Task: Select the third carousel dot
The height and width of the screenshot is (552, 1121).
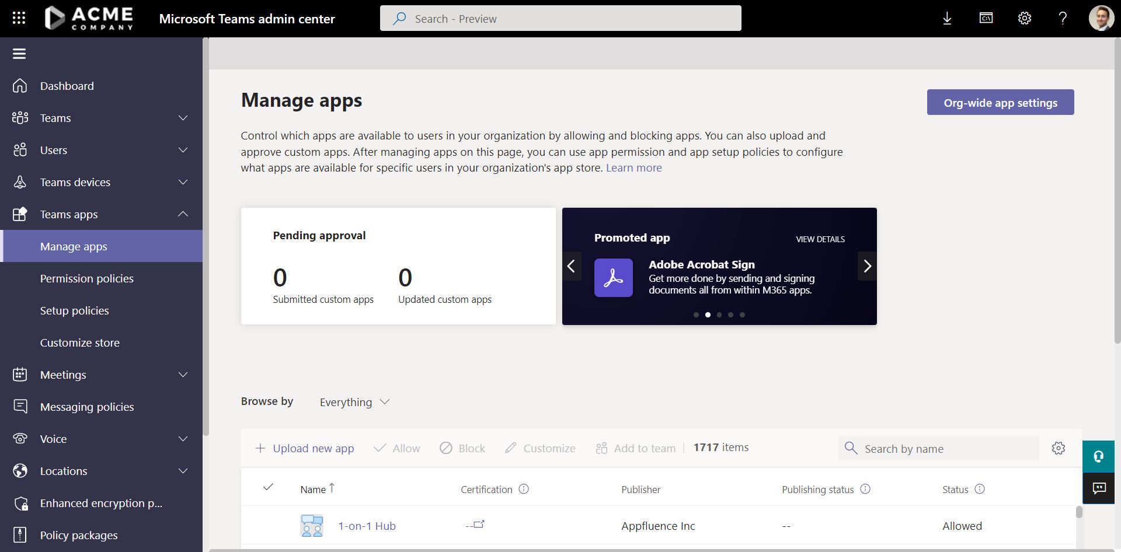Action: point(719,315)
